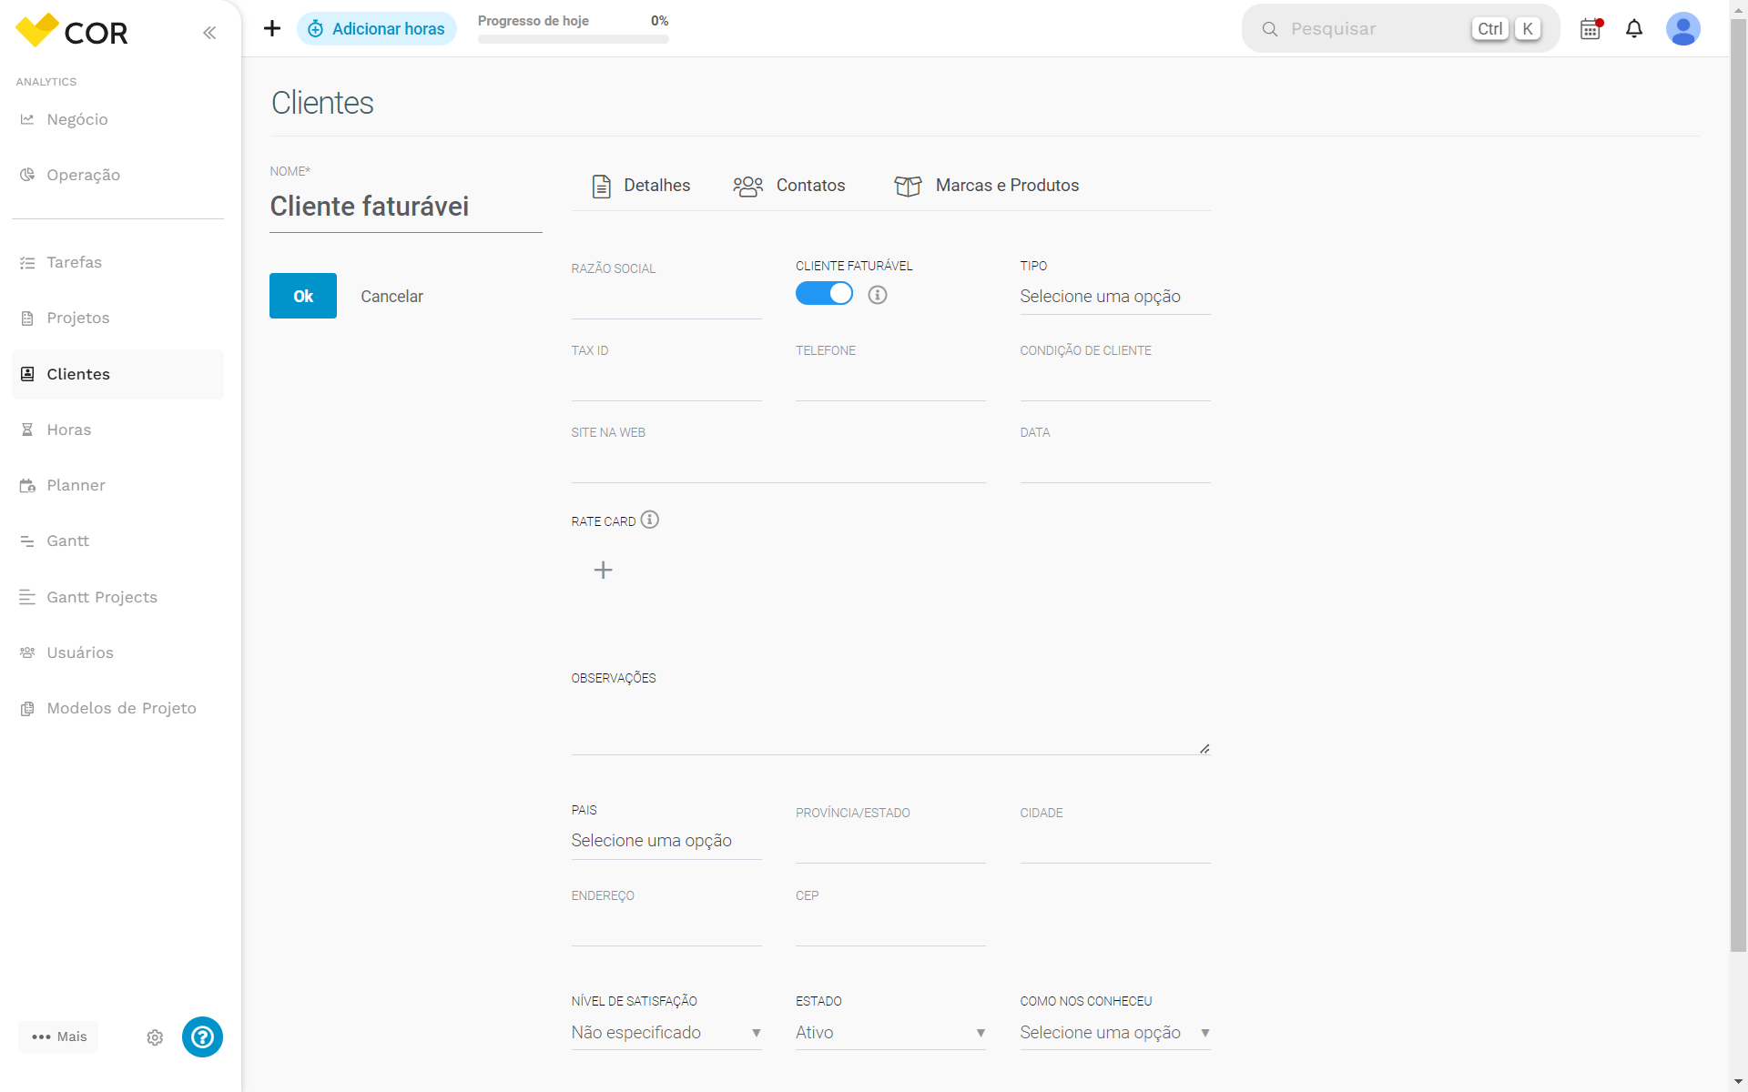Open Como nos conheceu dropdown

[x=1115, y=1033]
